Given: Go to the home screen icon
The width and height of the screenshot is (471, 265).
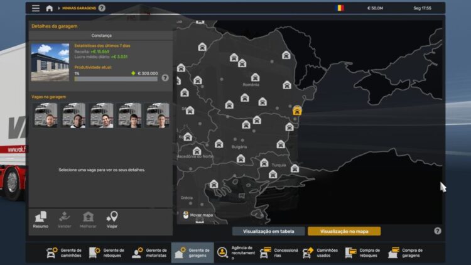Looking at the screenshot, I should click(49, 8).
